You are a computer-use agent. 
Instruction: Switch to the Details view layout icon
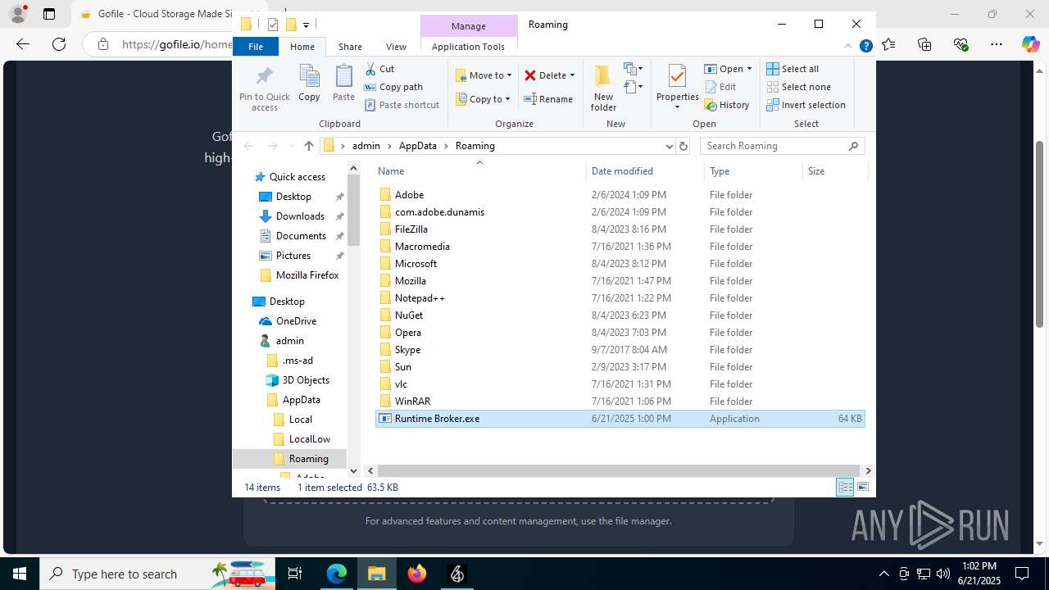(845, 487)
